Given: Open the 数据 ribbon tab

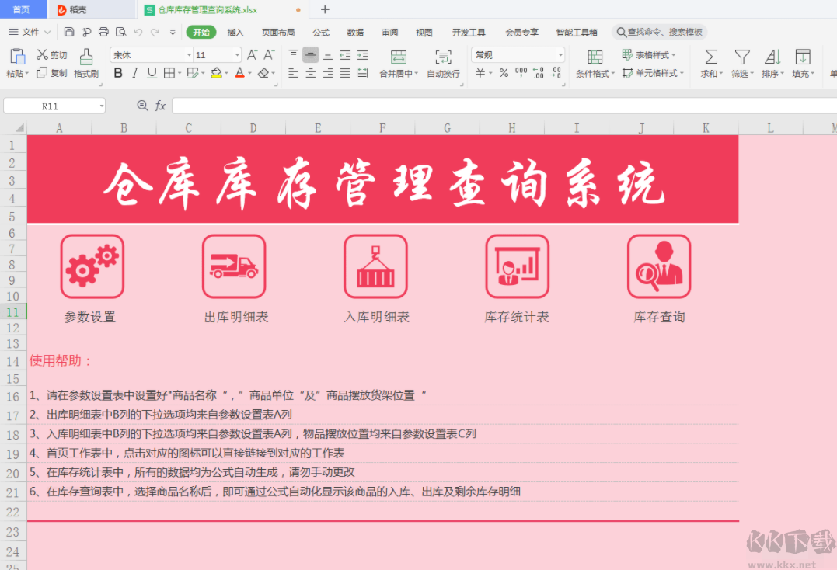Looking at the screenshot, I should [354, 33].
